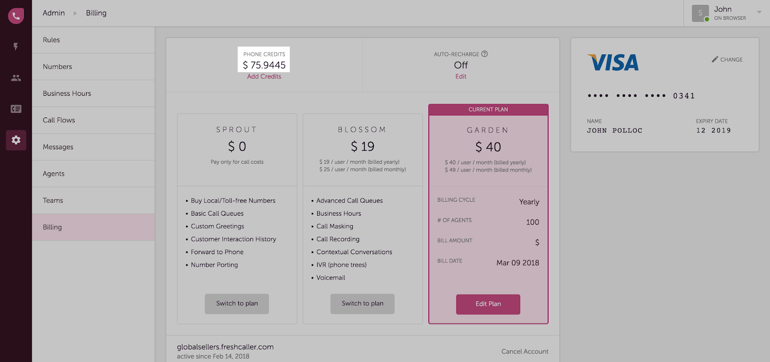The height and width of the screenshot is (362, 770).
Task: Click the Auto-Recharge help question icon
Action: [485, 54]
